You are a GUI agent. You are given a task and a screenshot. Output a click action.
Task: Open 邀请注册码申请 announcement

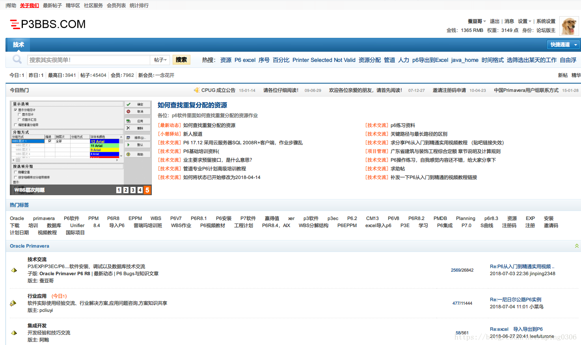(x=449, y=90)
